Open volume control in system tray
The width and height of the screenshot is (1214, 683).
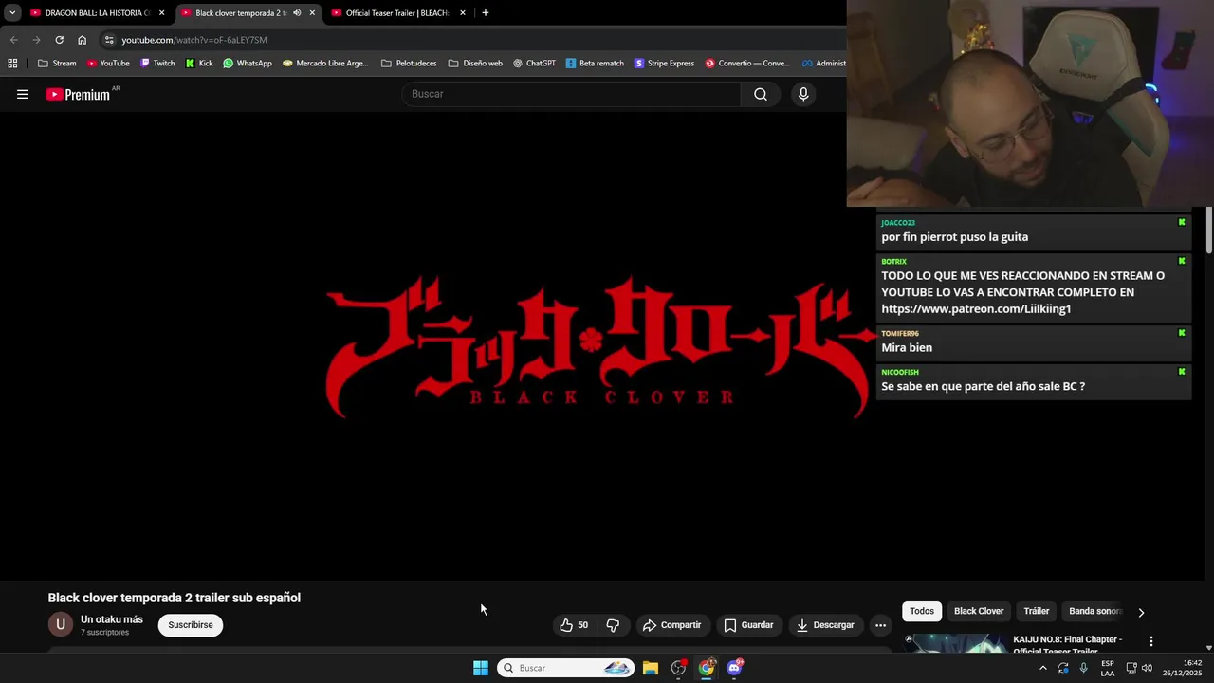coord(1147,668)
